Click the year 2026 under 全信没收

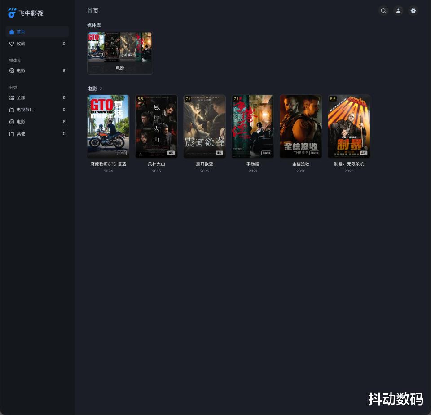point(301,171)
